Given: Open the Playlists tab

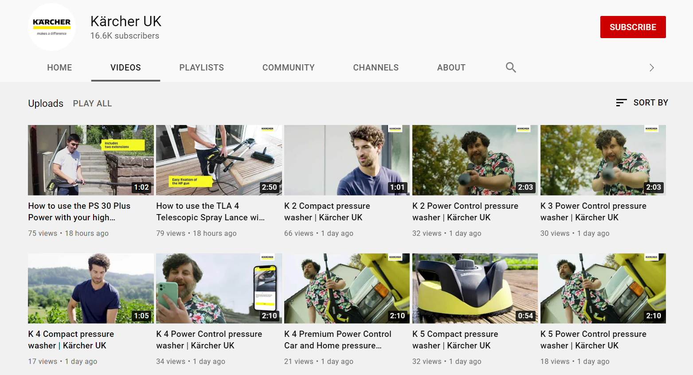Looking at the screenshot, I should coord(201,68).
